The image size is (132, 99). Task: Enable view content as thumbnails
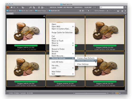(117, 93)
